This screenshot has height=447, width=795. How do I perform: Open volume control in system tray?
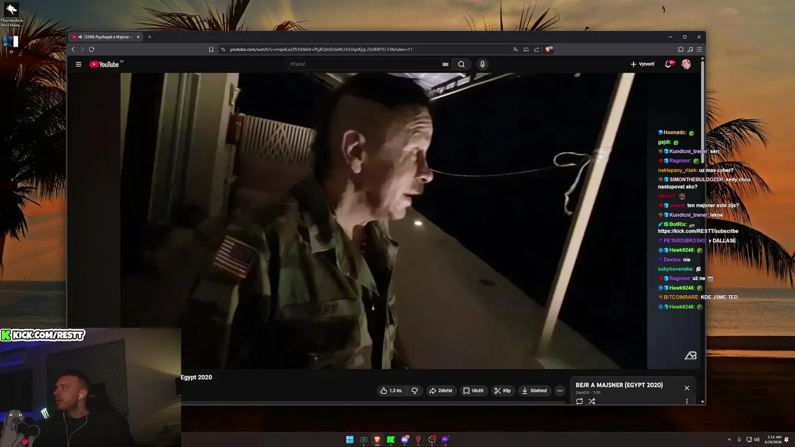(x=756, y=440)
